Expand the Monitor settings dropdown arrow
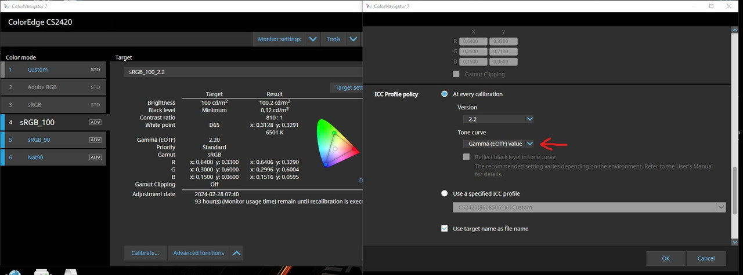Image resolution: width=743 pixels, height=275 pixels. click(313, 39)
